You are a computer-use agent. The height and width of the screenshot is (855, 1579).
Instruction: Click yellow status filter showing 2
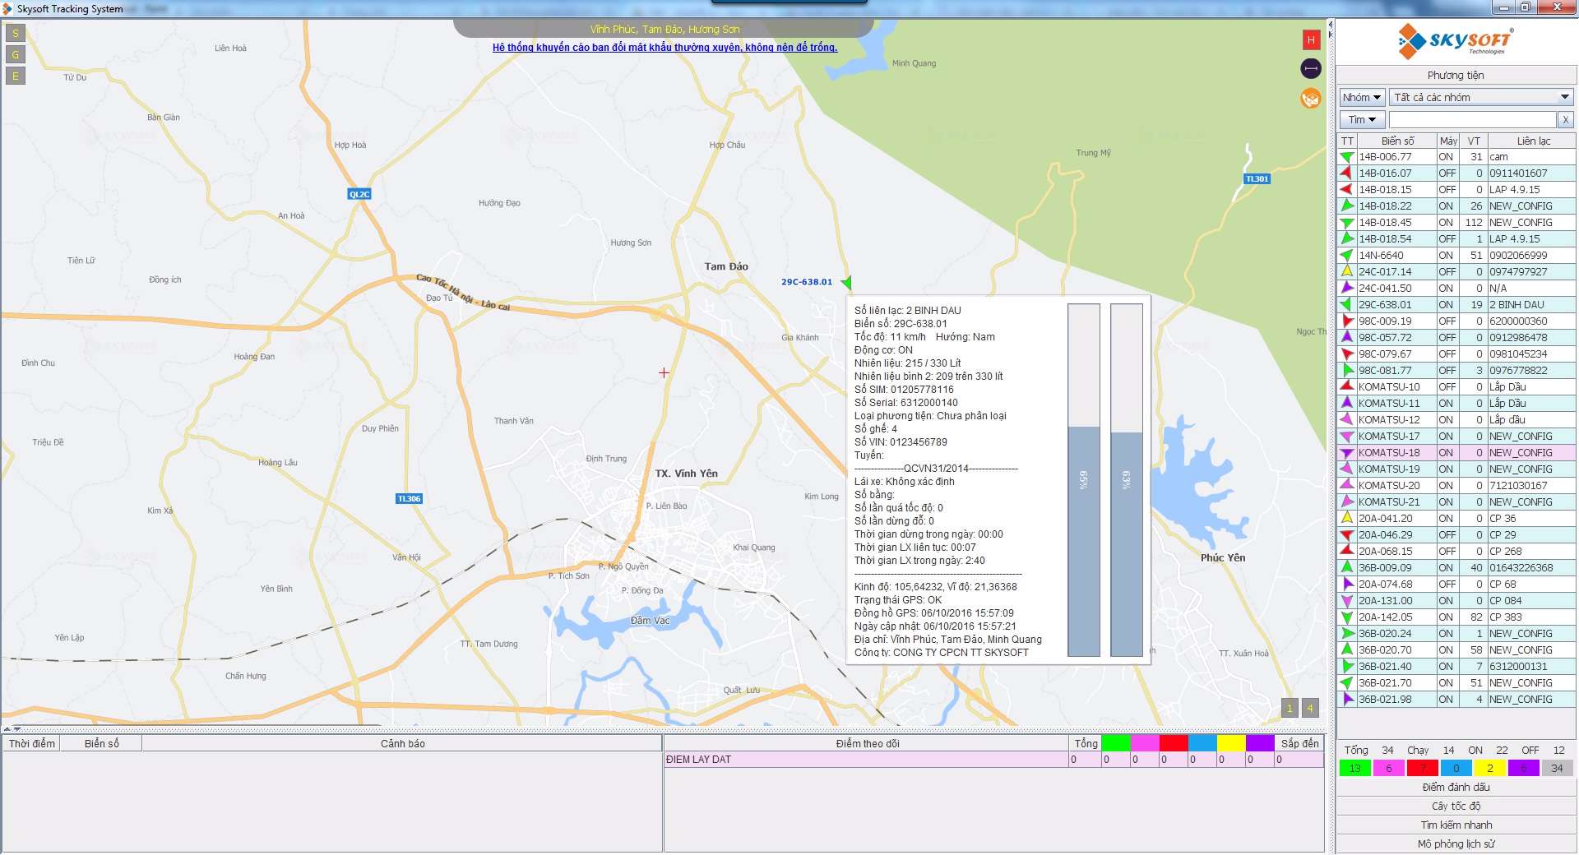tap(1489, 768)
